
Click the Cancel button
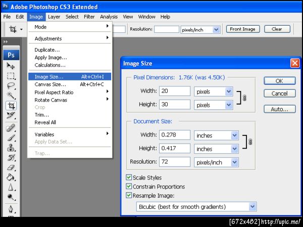pos(280,94)
